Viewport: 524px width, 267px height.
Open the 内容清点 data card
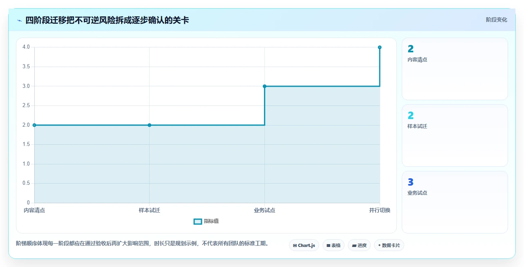pos(455,69)
